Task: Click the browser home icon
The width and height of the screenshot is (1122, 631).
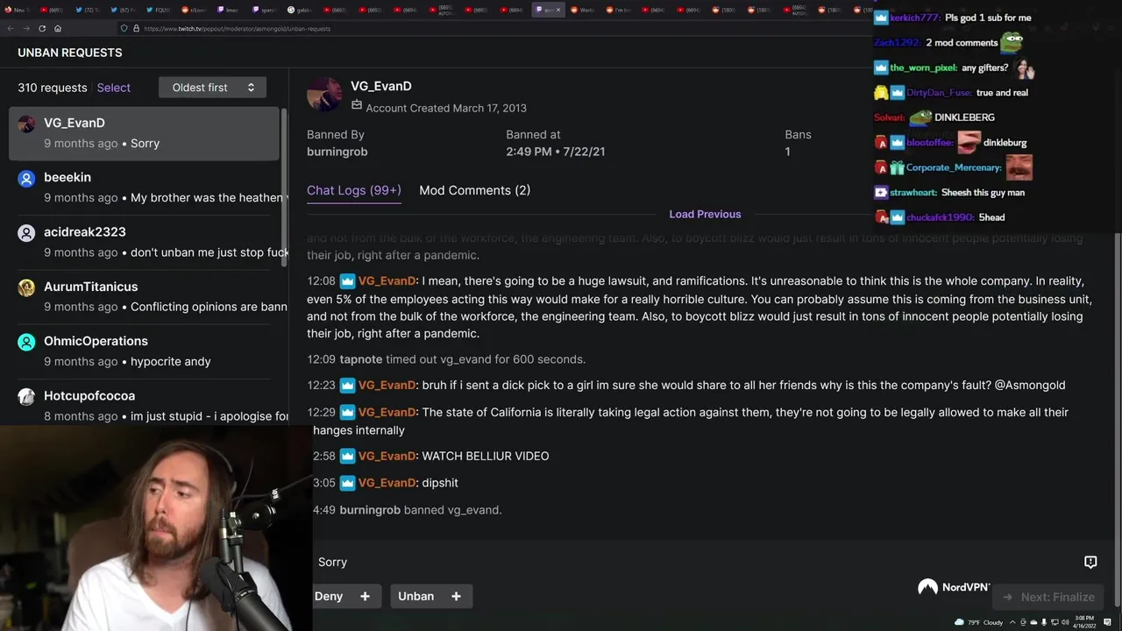Action: [x=58, y=29]
